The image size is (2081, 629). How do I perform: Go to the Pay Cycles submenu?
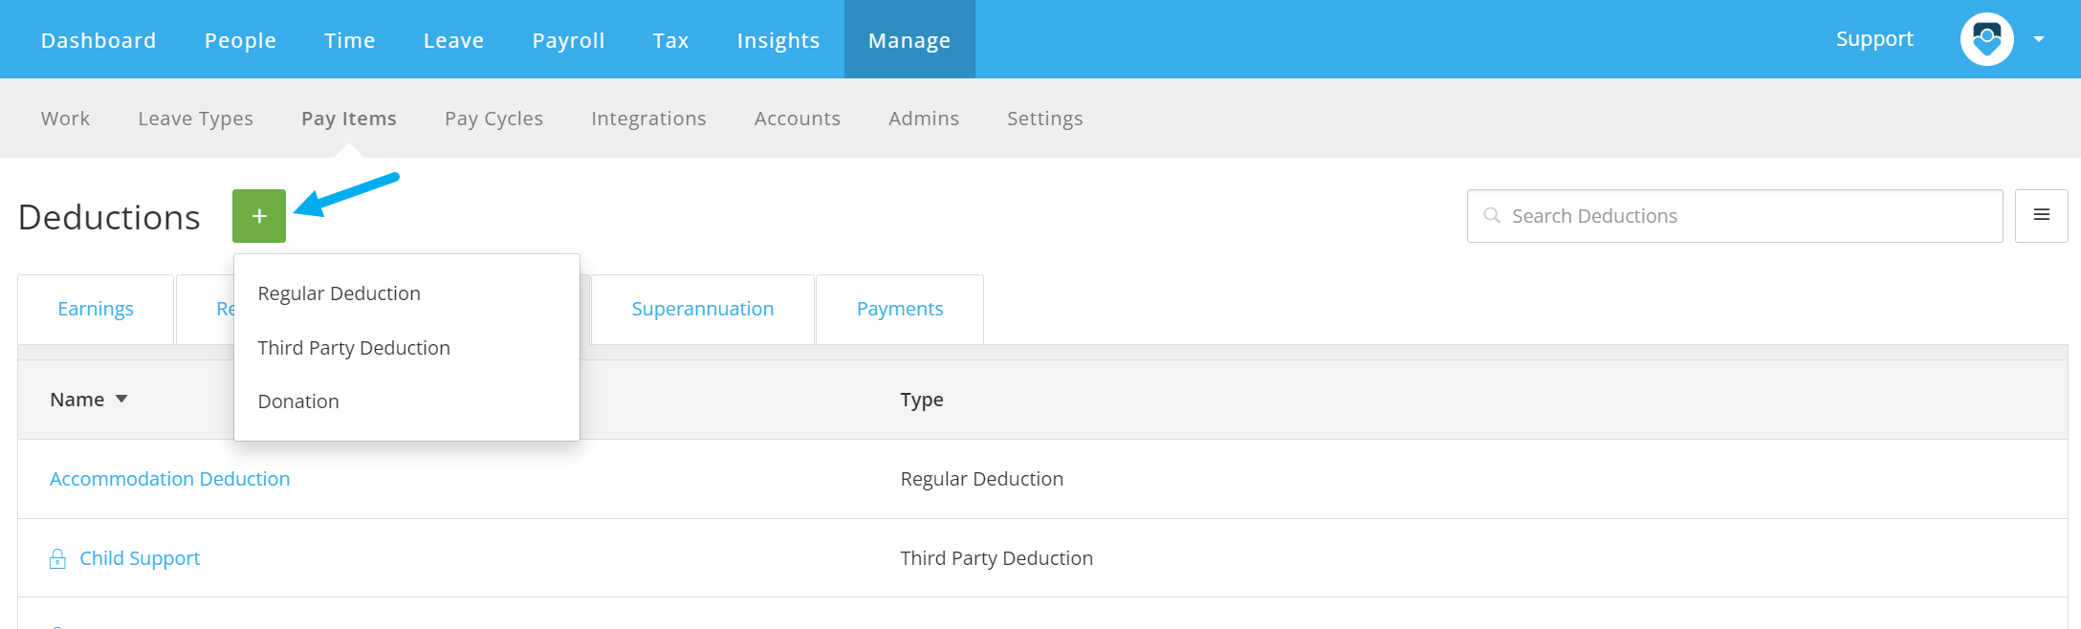tap(494, 119)
